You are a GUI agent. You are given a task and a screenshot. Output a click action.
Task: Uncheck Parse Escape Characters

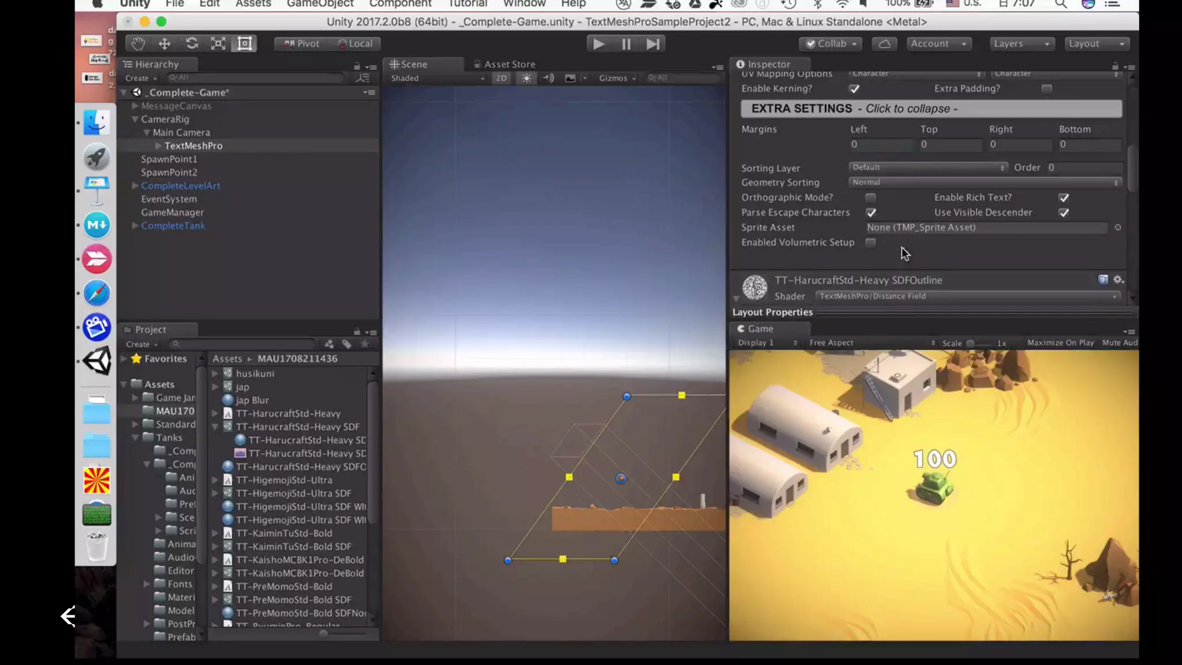(x=870, y=212)
